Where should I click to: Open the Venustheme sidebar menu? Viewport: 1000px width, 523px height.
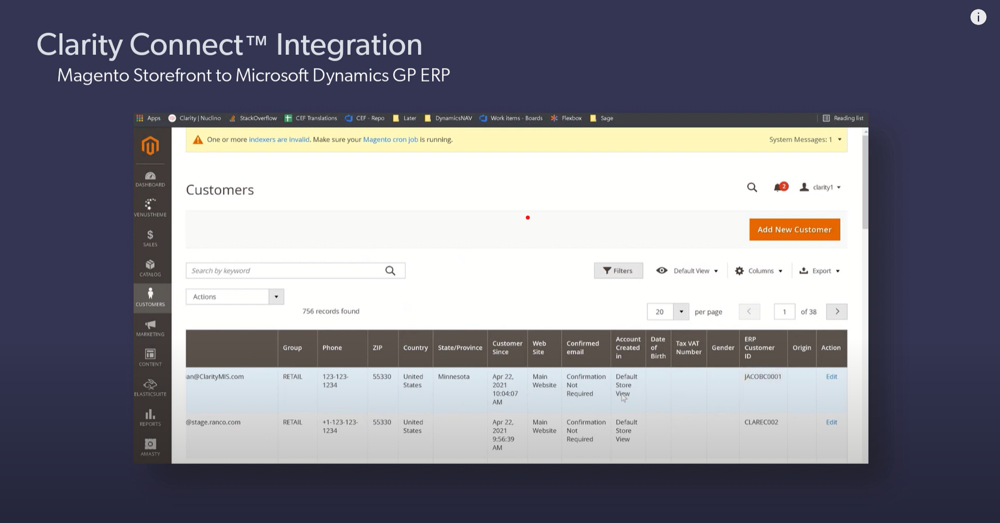tap(150, 208)
